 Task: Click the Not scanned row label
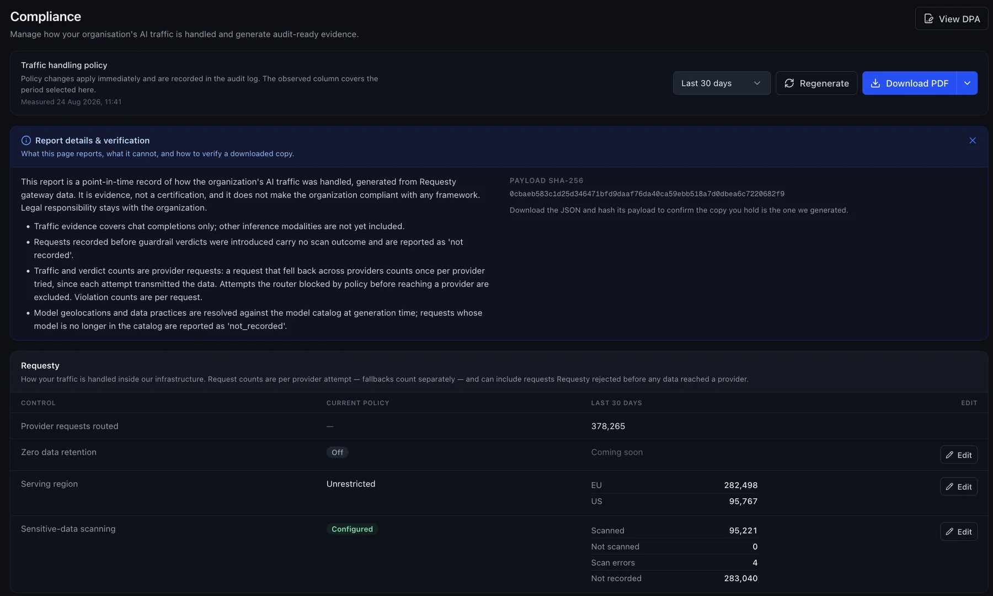click(x=615, y=547)
